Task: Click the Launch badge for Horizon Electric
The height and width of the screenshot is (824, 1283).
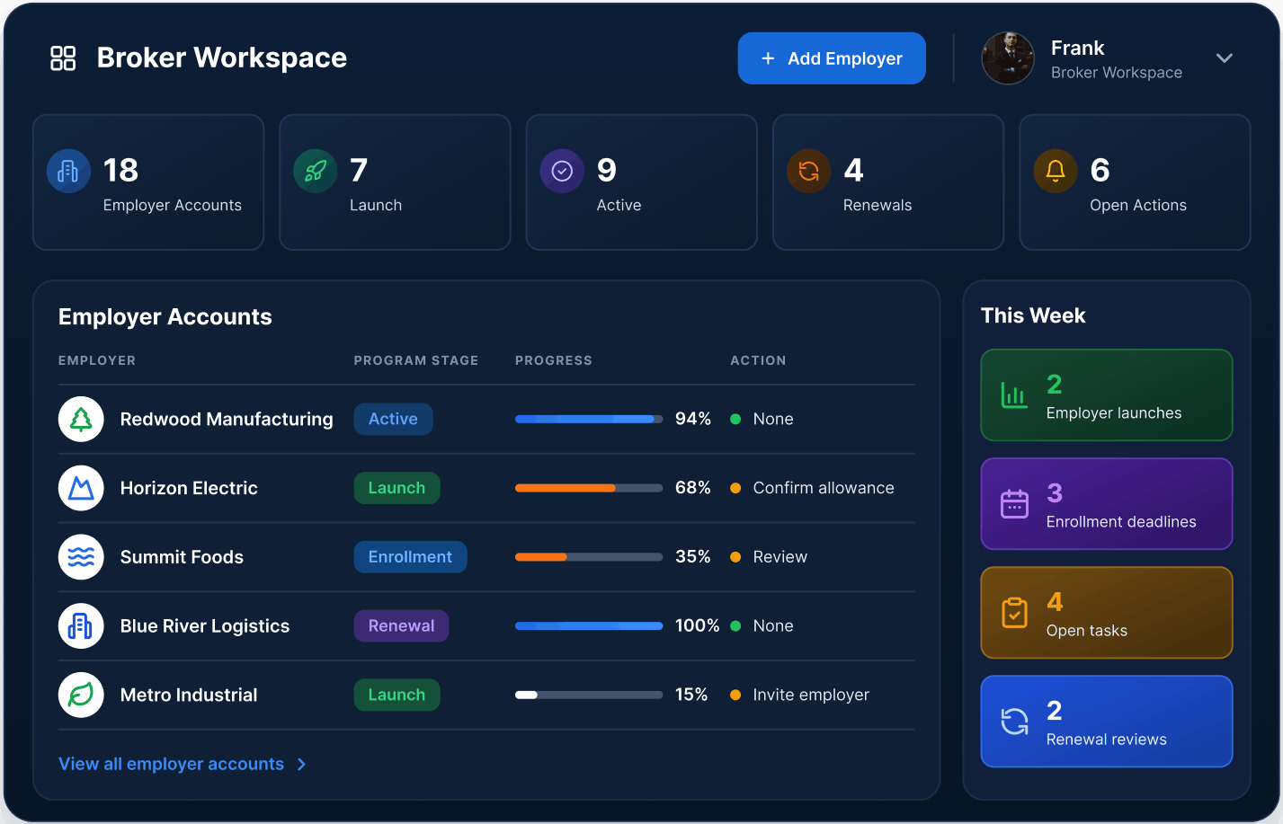Action: (396, 488)
